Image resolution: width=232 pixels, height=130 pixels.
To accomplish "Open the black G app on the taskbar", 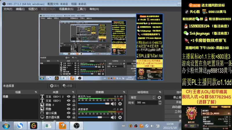I will tap(34, 126).
